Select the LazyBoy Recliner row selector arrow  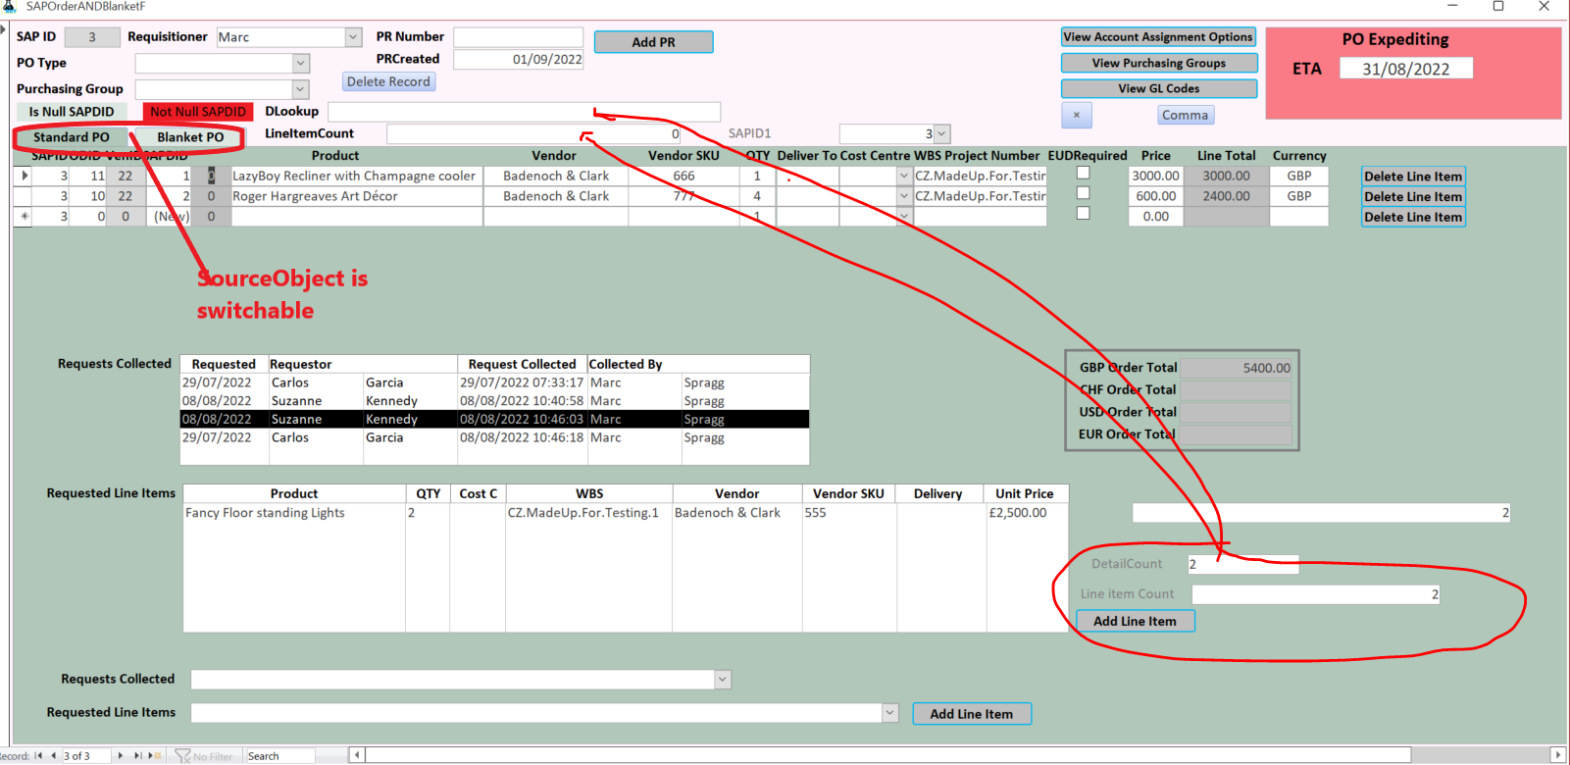coord(24,176)
